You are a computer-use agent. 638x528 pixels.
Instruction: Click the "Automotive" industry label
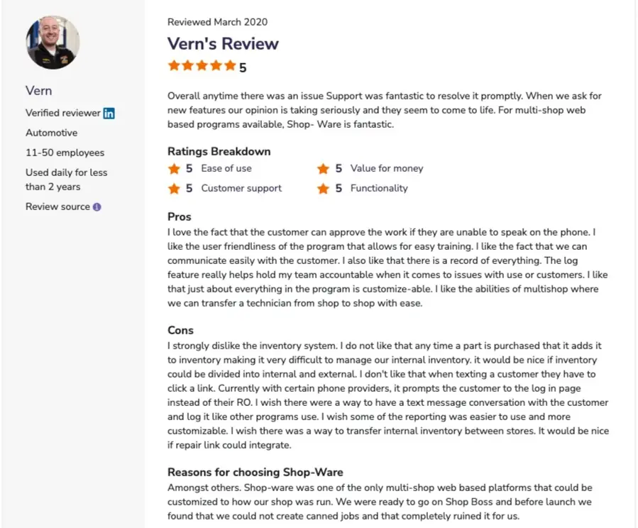(x=52, y=133)
